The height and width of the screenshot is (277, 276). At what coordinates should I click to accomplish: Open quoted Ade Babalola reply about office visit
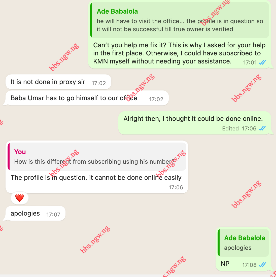pyautogui.click(x=180, y=20)
